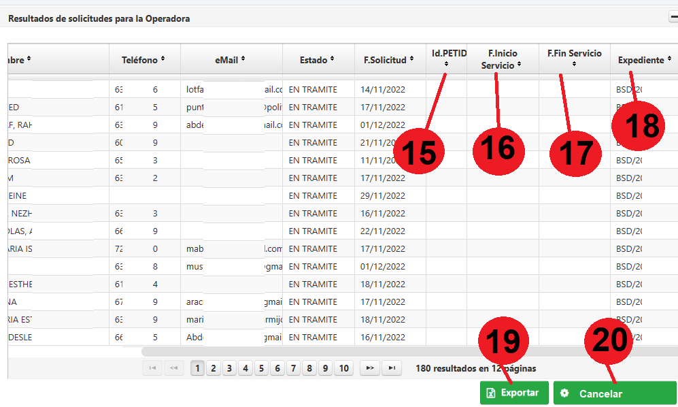This screenshot has height=407, width=678.
Task: Click the F.Fin Servicio column header
Action: [x=574, y=54]
